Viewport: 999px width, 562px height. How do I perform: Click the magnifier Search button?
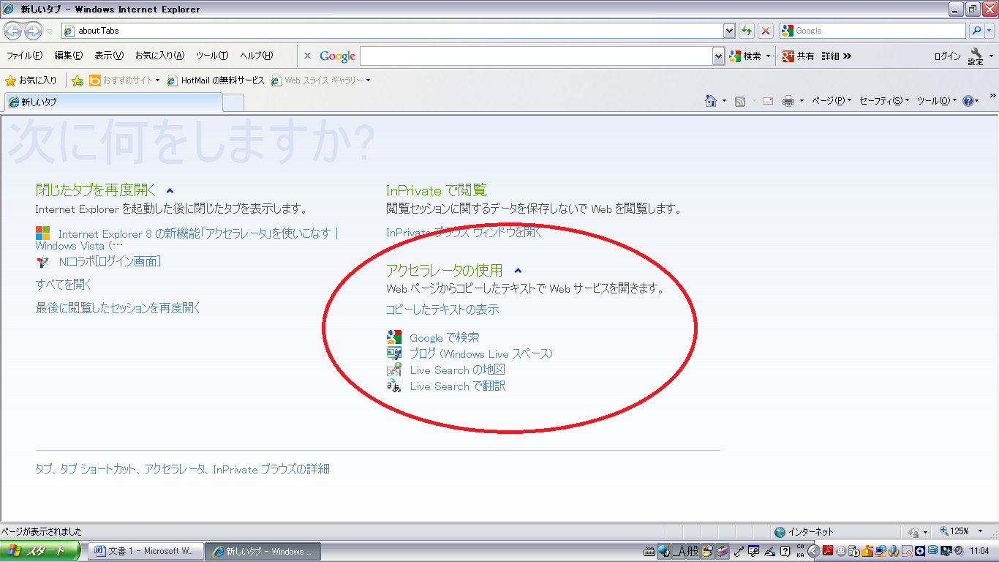click(x=976, y=31)
